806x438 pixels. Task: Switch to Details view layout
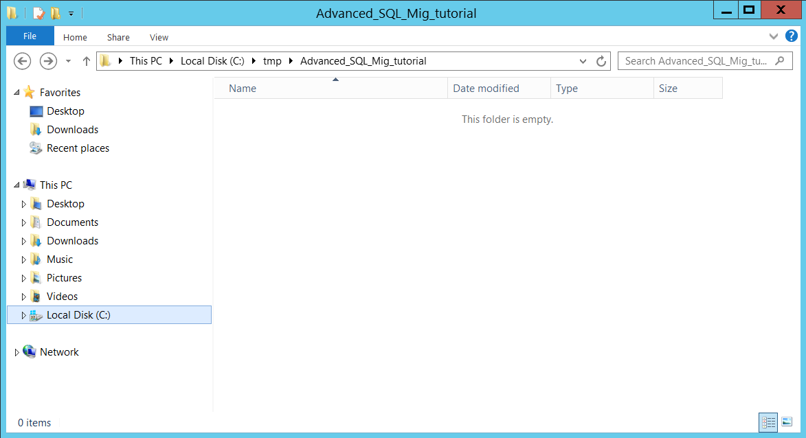point(768,422)
